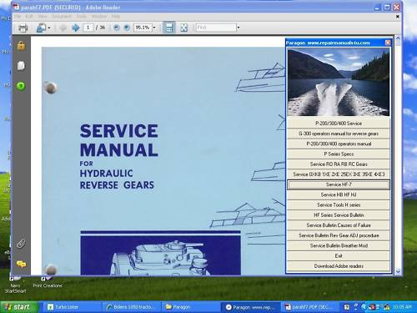The image size is (417, 313).
Task: Zoom out with the minus button
Action: pos(117,28)
